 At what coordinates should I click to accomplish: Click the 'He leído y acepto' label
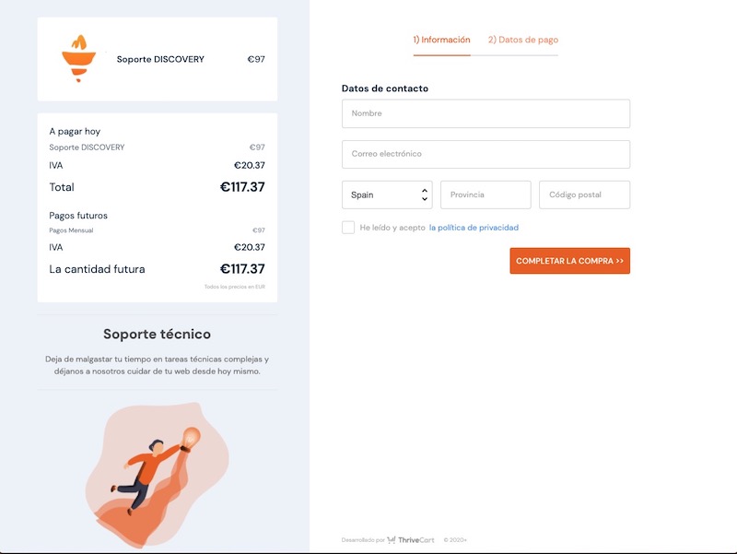pos(392,228)
